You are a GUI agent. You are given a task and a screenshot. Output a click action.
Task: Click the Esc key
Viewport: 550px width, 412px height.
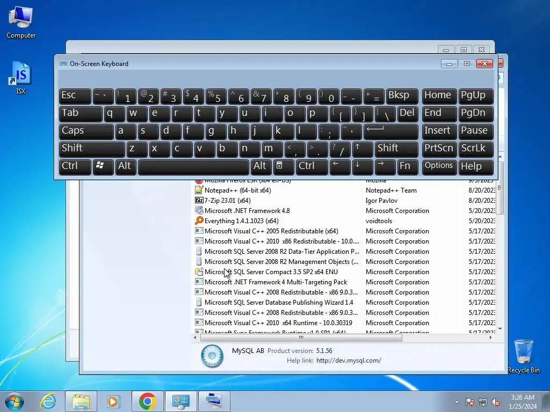[x=75, y=96]
